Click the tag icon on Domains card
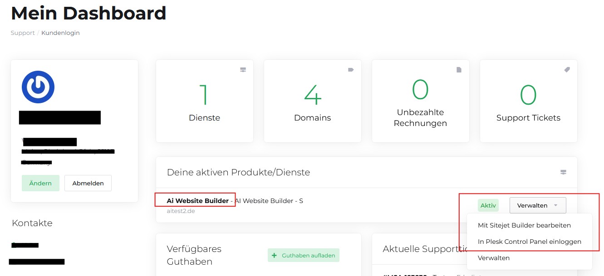Screen dimensions: 604x276 351,70
